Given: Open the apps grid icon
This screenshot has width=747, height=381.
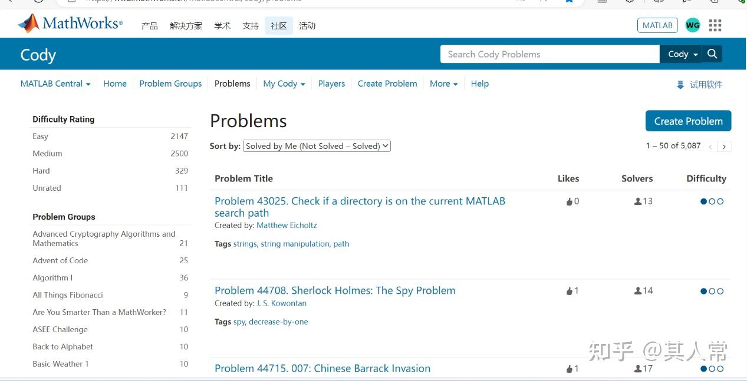Looking at the screenshot, I should (715, 25).
